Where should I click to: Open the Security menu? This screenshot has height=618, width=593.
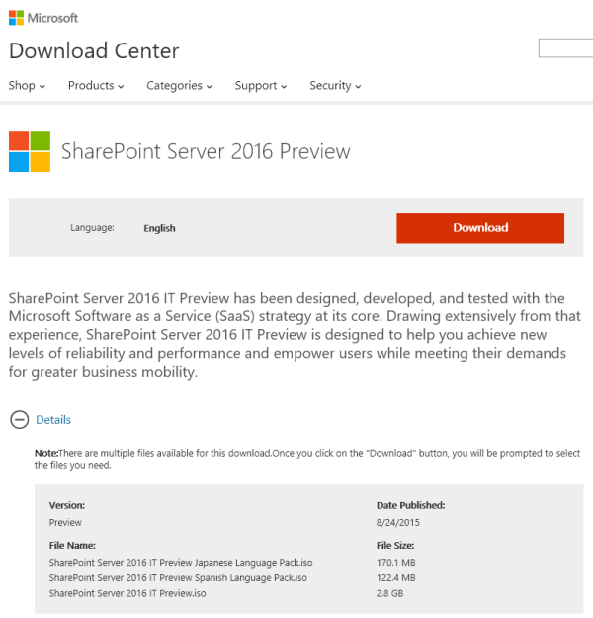335,86
